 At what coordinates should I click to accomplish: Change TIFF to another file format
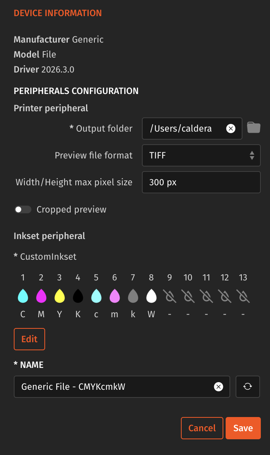201,155
